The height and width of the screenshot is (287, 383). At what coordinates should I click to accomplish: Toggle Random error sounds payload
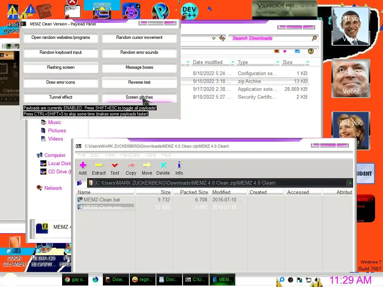coord(140,52)
